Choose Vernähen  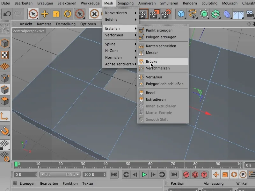[x=163, y=77]
